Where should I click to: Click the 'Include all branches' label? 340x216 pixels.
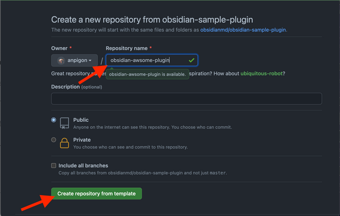[83, 165]
